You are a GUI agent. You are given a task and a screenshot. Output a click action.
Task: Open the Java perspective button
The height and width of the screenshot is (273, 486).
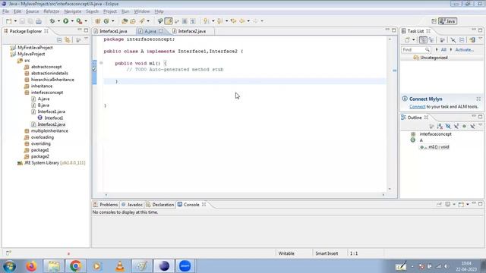447,21
